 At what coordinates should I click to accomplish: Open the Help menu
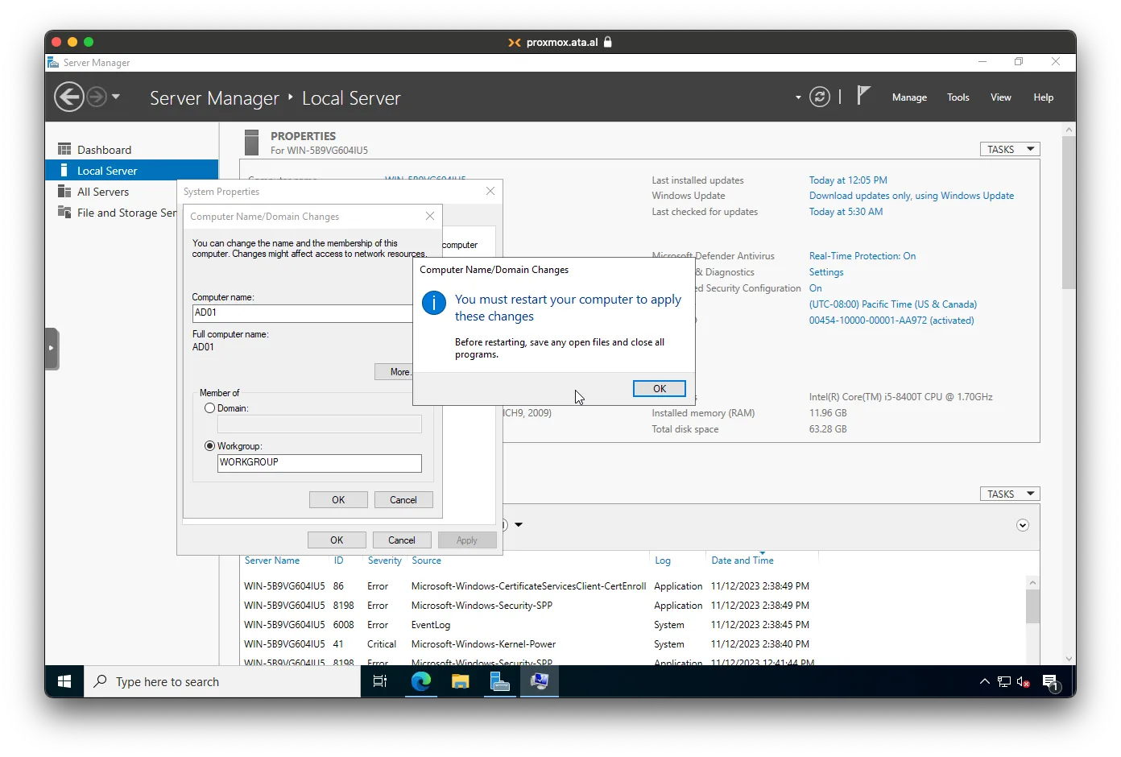[x=1043, y=97]
